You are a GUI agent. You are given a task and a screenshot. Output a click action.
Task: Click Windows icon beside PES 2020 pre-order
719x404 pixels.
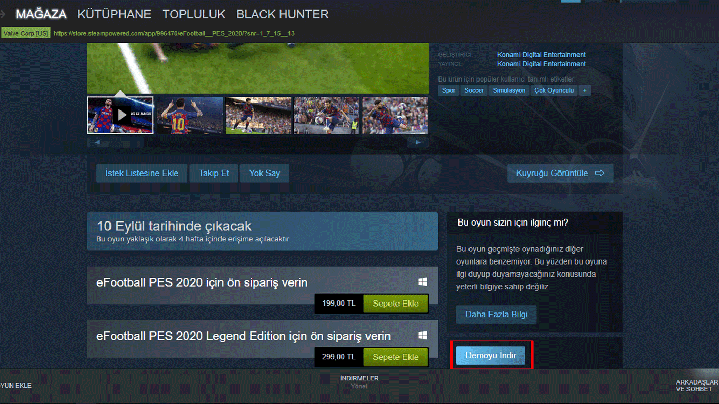tap(423, 282)
